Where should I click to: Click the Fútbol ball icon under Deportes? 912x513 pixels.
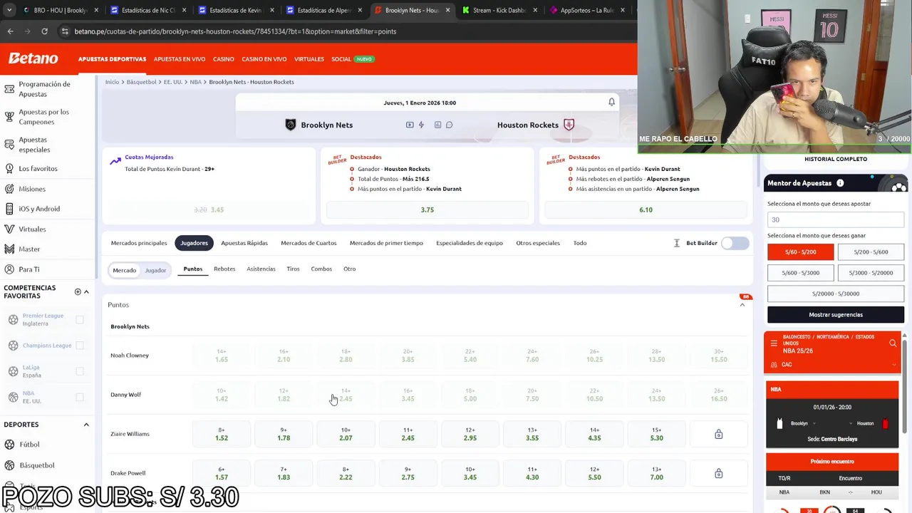(9, 445)
